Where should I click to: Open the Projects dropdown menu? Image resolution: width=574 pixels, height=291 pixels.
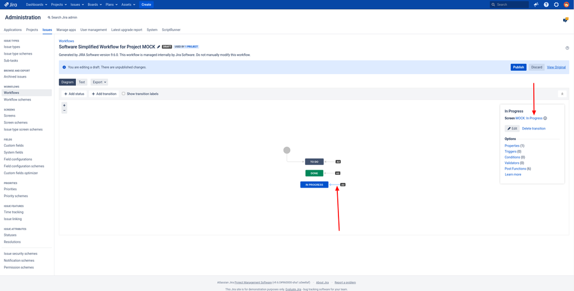(59, 5)
